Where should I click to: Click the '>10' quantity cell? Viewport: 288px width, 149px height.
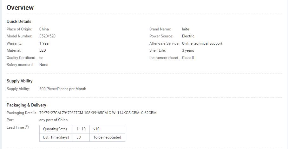(x=96, y=129)
